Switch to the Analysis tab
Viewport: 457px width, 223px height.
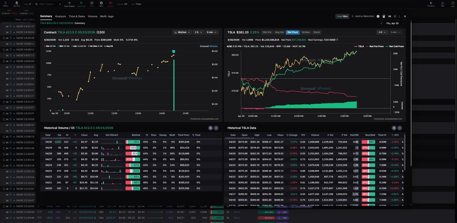click(60, 16)
